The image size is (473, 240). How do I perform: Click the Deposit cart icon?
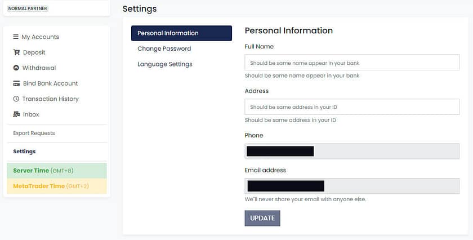(x=16, y=52)
